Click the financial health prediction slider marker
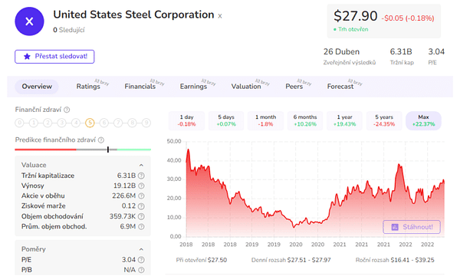The width and height of the screenshot is (460, 276). point(108,149)
